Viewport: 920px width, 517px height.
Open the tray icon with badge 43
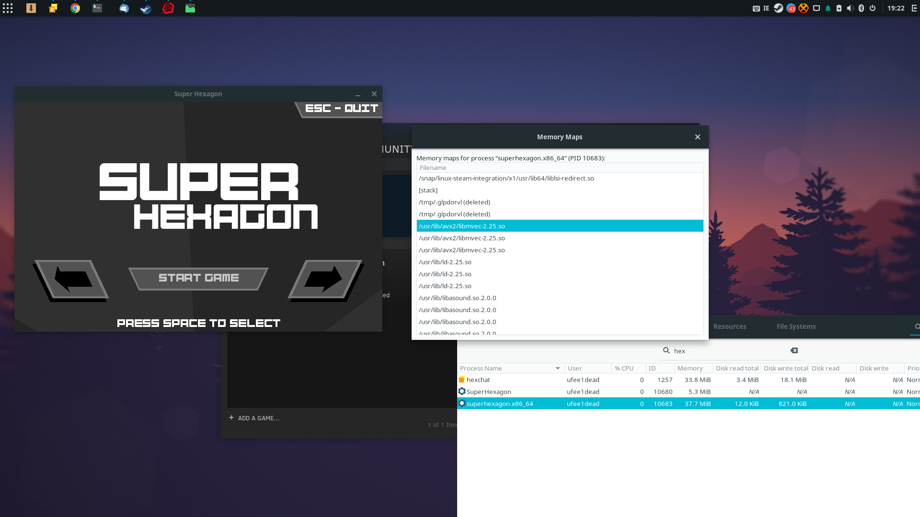click(791, 8)
